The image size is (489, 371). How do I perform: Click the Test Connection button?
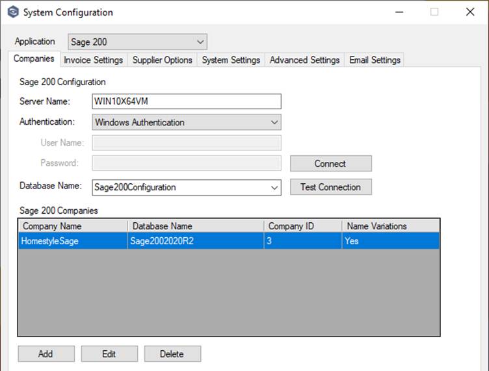tap(330, 187)
